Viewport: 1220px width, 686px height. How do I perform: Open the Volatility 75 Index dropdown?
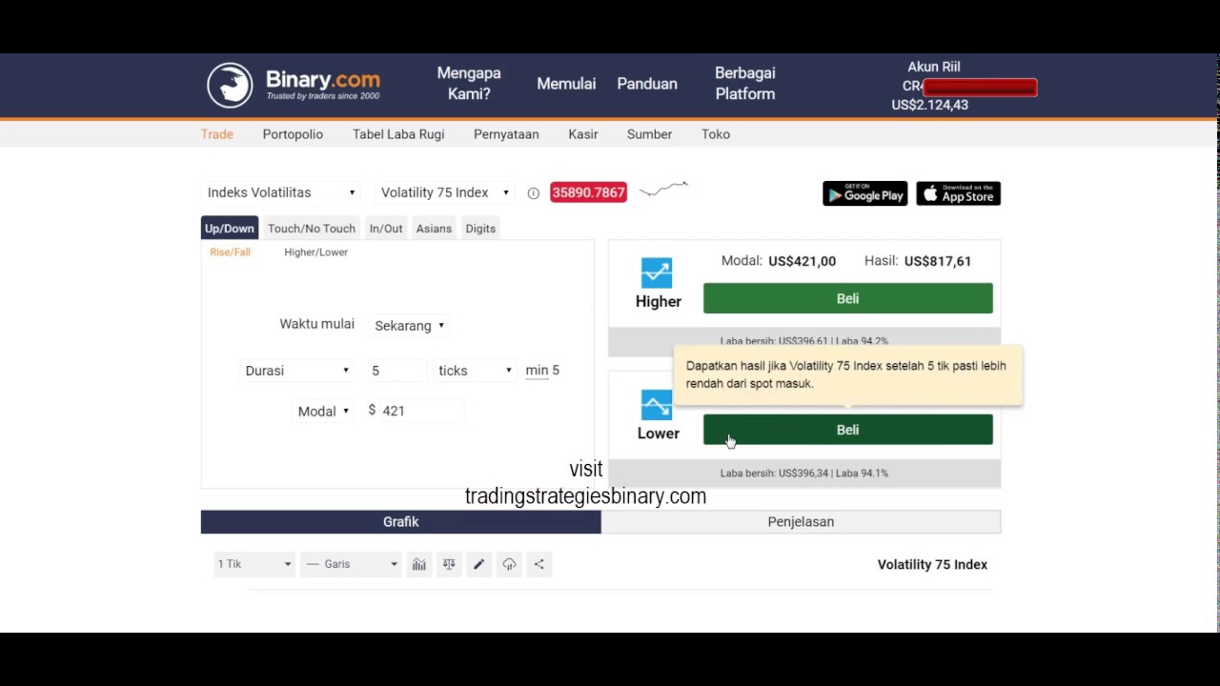pos(445,192)
